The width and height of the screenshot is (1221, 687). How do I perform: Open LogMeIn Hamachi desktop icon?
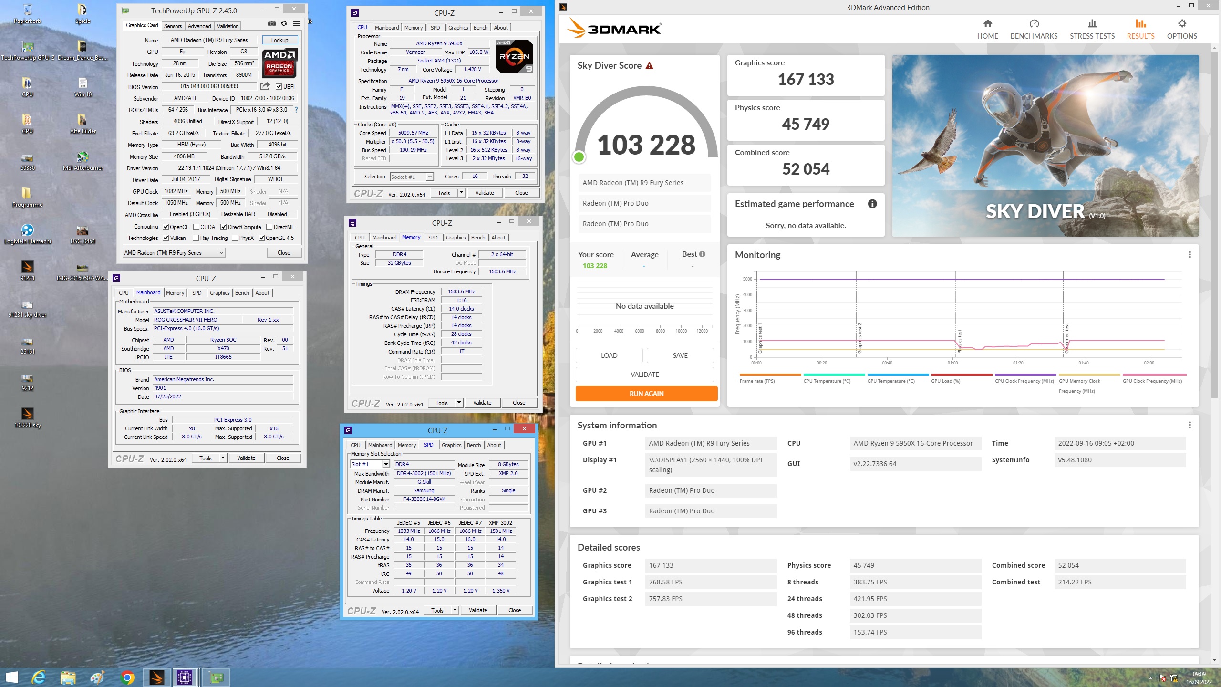click(28, 234)
